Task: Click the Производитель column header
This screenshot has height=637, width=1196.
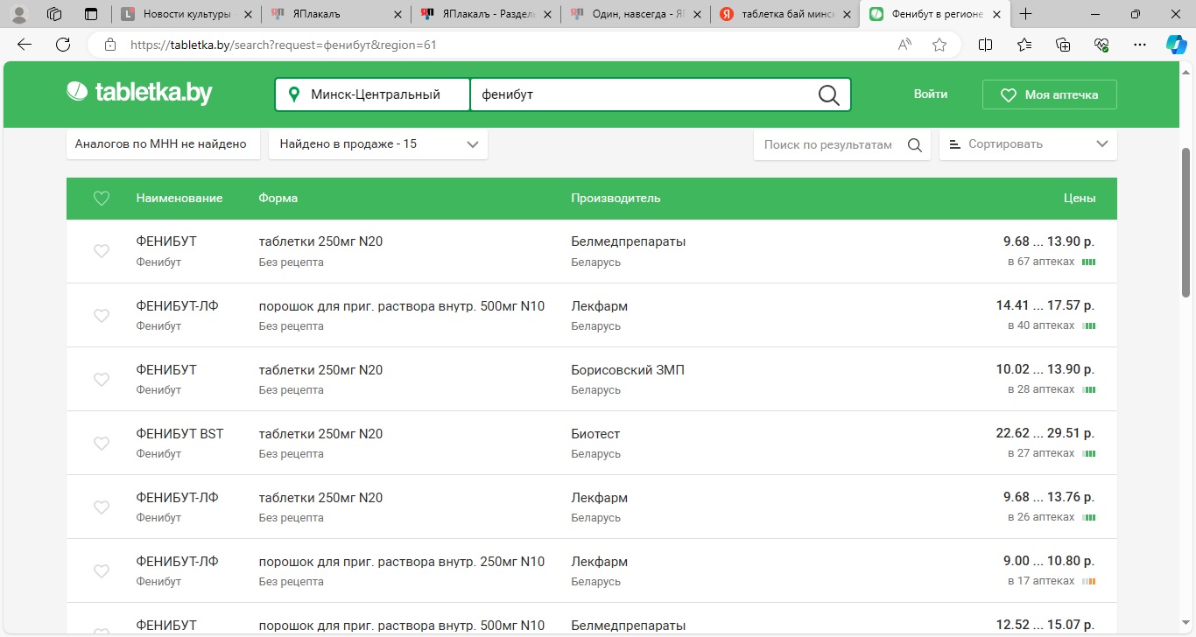Action: tap(616, 199)
